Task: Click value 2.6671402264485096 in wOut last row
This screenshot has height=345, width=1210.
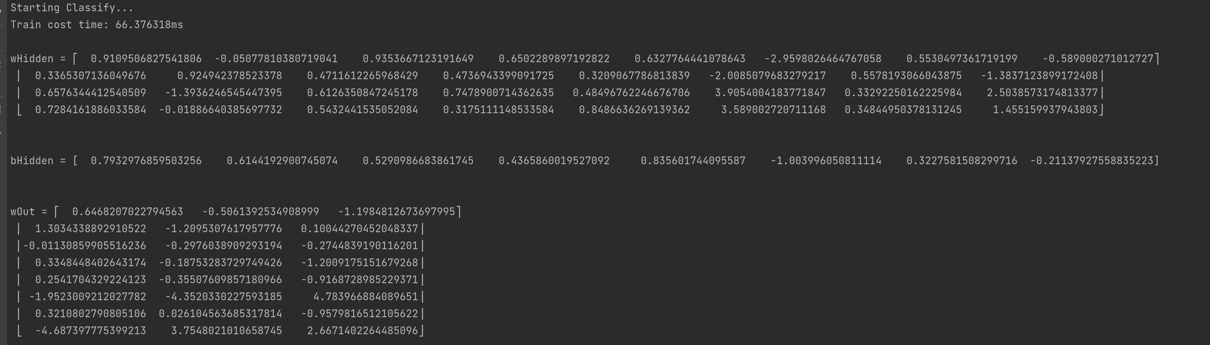Action: coord(363,331)
